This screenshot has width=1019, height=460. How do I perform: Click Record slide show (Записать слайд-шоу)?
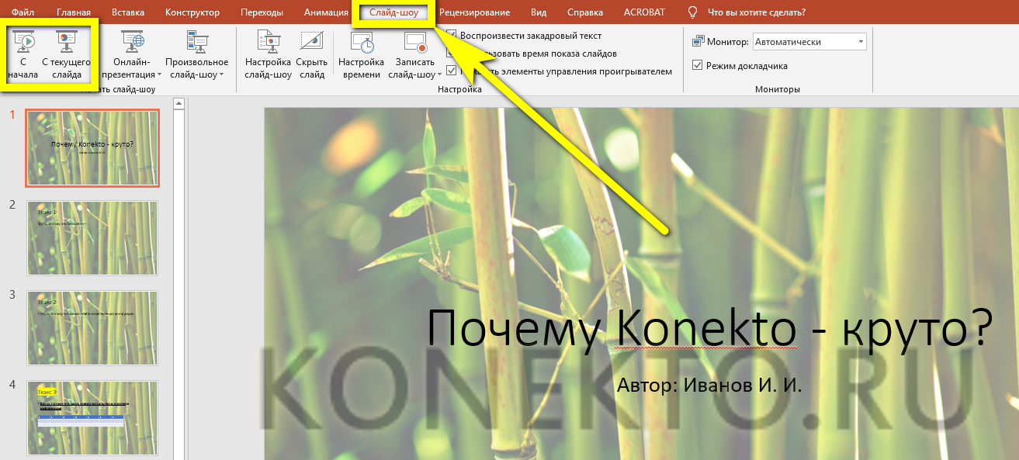[x=415, y=54]
